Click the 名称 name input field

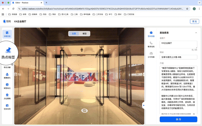pyautogui.click(x=178, y=44)
